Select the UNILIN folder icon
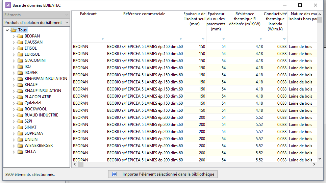The height and width of the screenshot is (183, 326). 20,139
